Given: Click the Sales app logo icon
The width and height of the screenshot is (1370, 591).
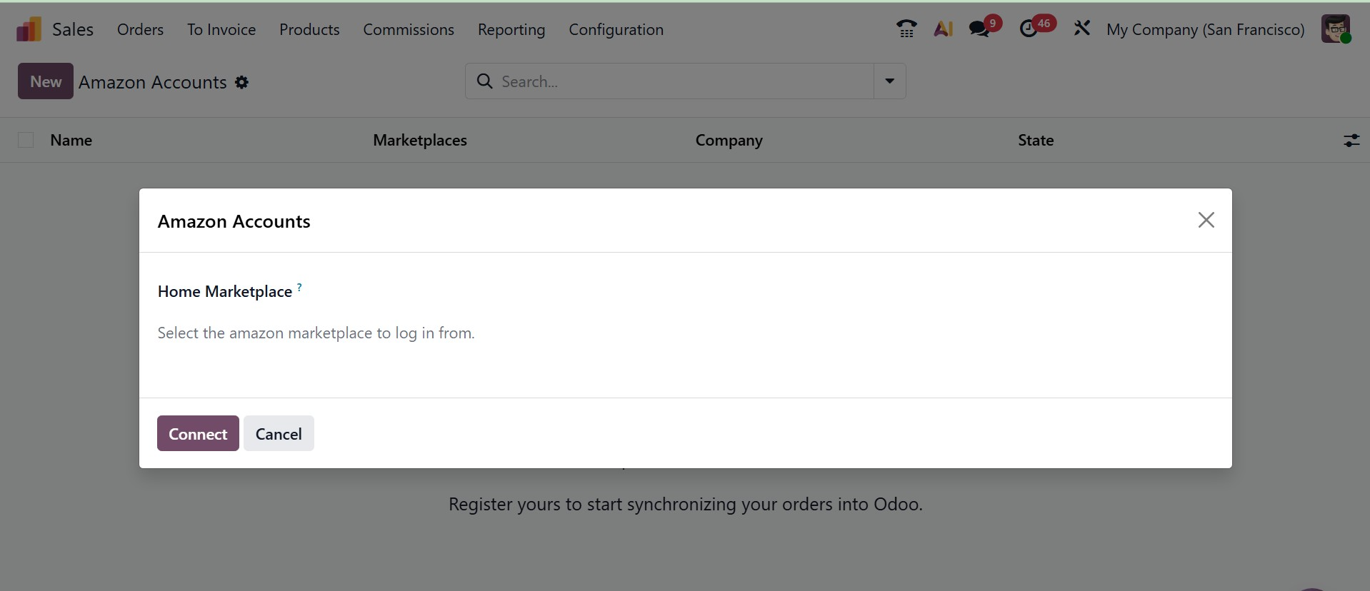Looking at the screenshot, I should (x=29, y=29).
